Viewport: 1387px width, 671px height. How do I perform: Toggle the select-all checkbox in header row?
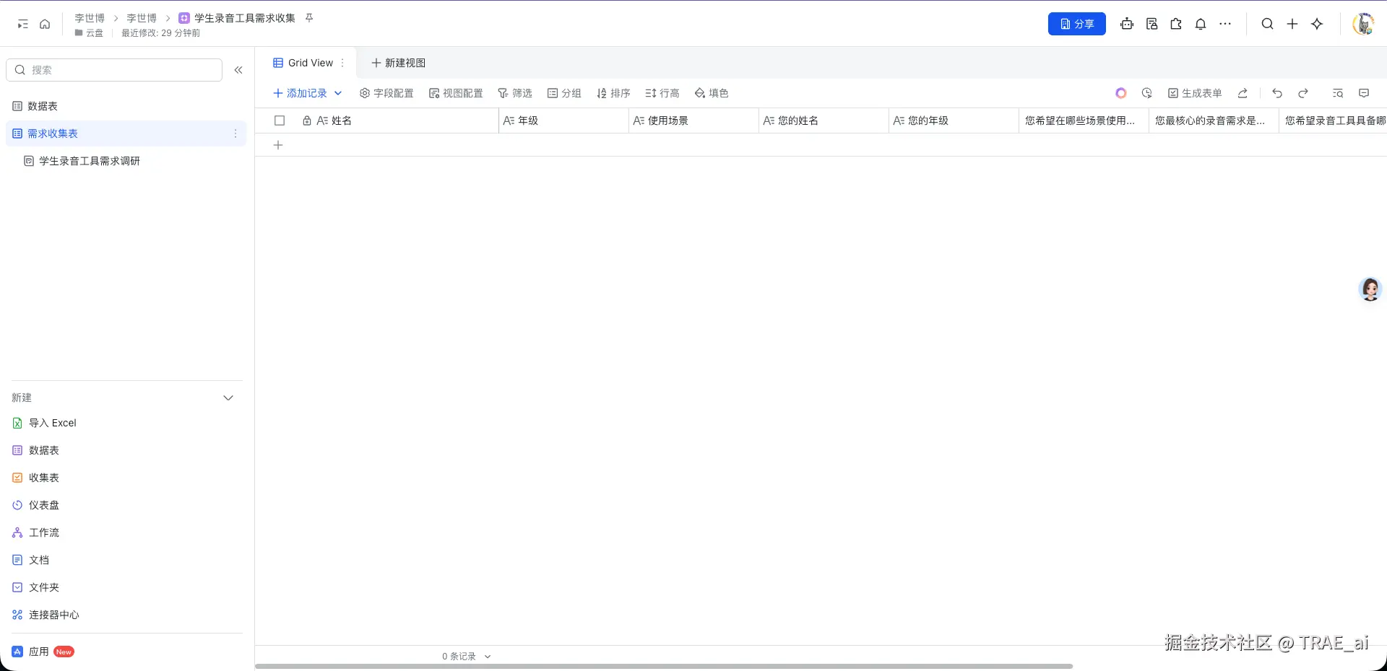[x=280, y=120]
